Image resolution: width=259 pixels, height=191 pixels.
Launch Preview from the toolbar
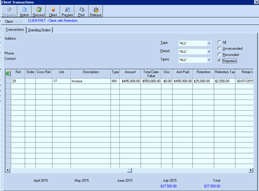(67, 12)
